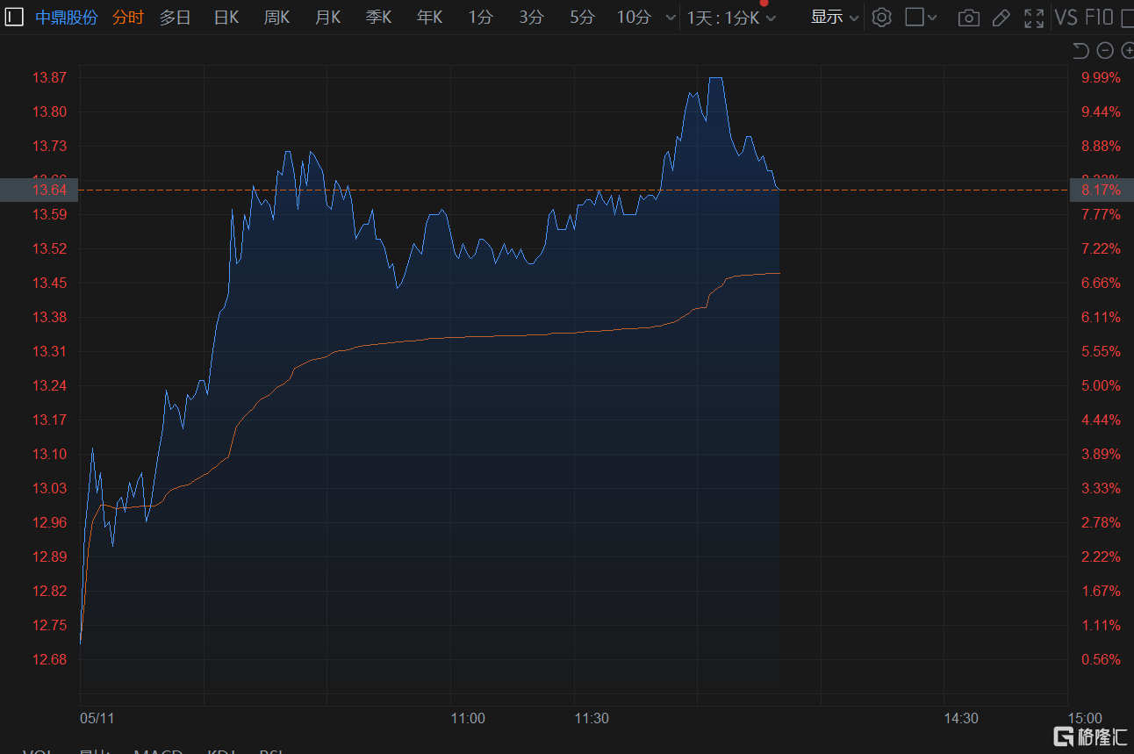The width and height of the screenshot is (1134, 754).
Task: Click the undo arrow icon
Action: click(x=1080, y=51)
